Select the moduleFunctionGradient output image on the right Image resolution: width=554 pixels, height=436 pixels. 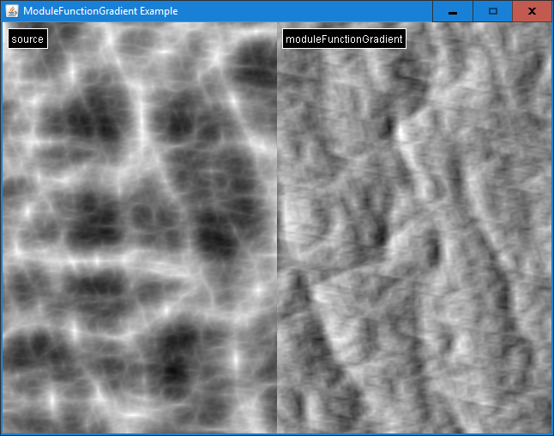(x=413, y=231)
